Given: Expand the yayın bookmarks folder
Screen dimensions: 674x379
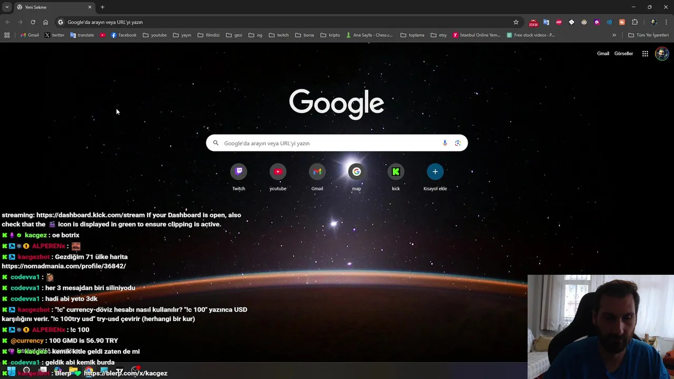Looking at the screenshot, I should [x=182, y=35].
